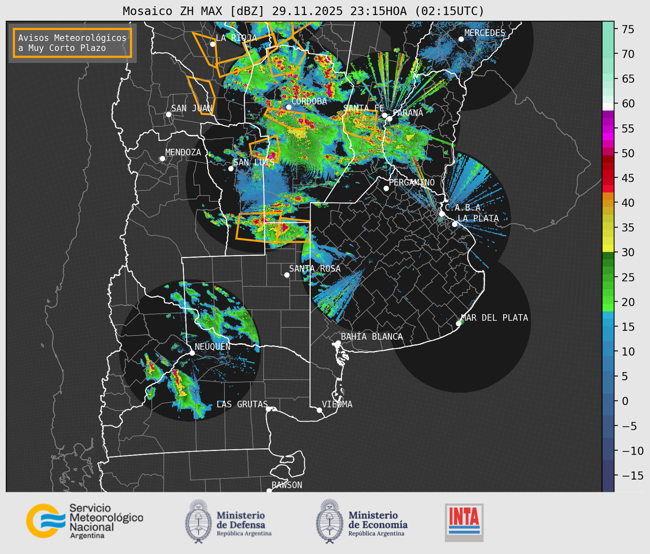This screenshot has height=554, width=650.
Task: Click the BAHÍA BLANCA label
Action: pyautogui.click(x=372, y=337)
